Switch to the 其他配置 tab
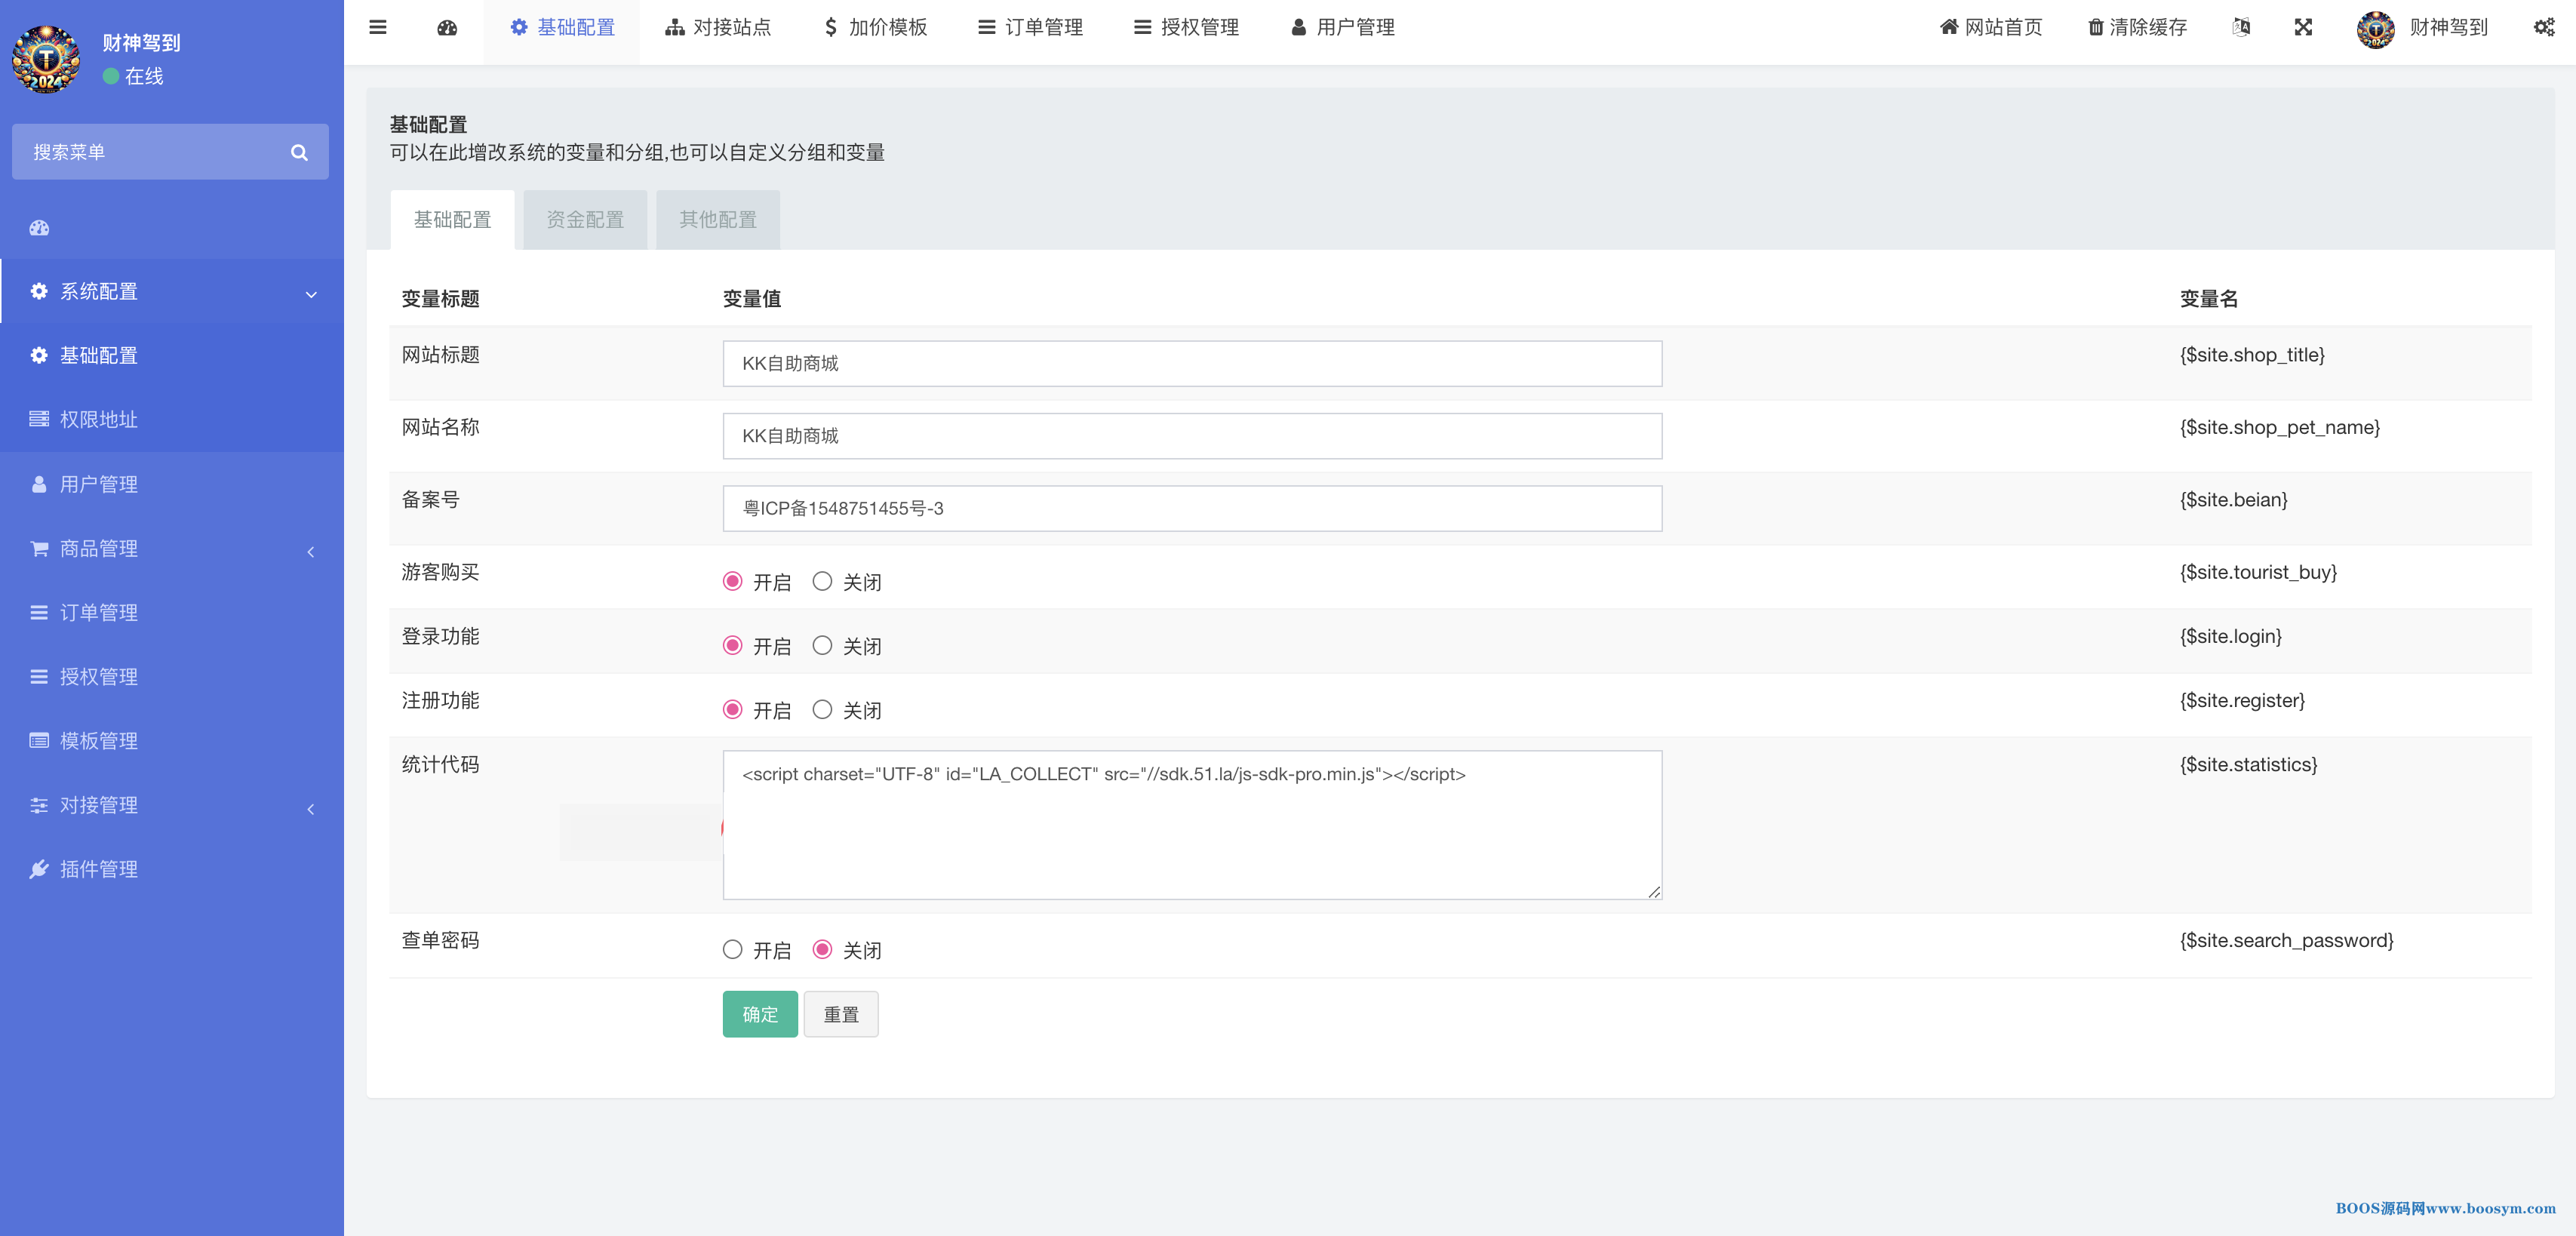This screenshot has height=1236, width=2576. [717, 220]
